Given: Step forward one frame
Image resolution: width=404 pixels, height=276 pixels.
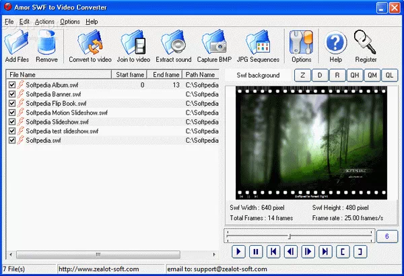Looking at the screenshot, I should pos(308,252).
